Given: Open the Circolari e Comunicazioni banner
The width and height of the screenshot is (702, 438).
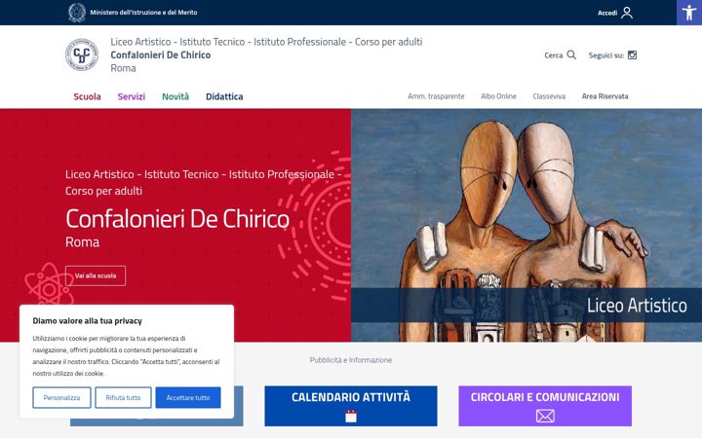Looking at the screenshot, I should pyautogui.click(x=545, y=406).
